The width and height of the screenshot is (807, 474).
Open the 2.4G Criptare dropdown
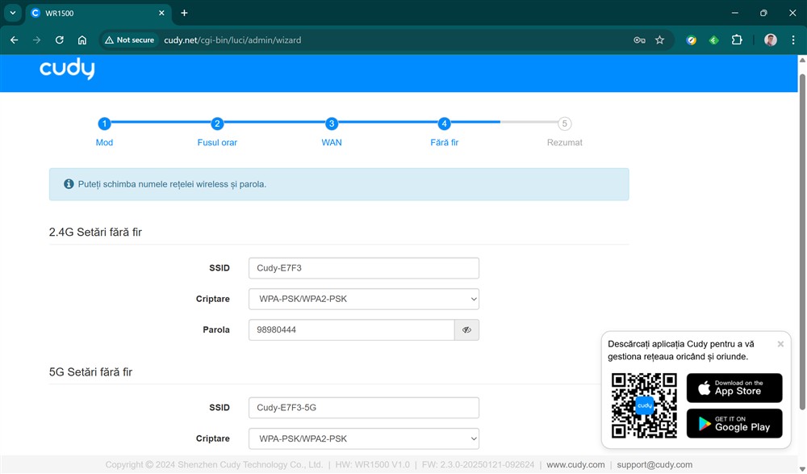coord(363,299)
